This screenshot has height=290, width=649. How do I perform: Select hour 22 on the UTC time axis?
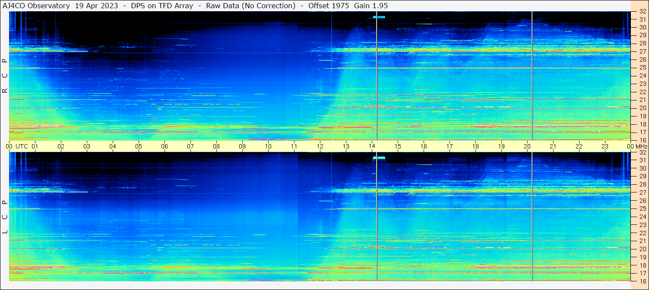click(x=579, y=146)
